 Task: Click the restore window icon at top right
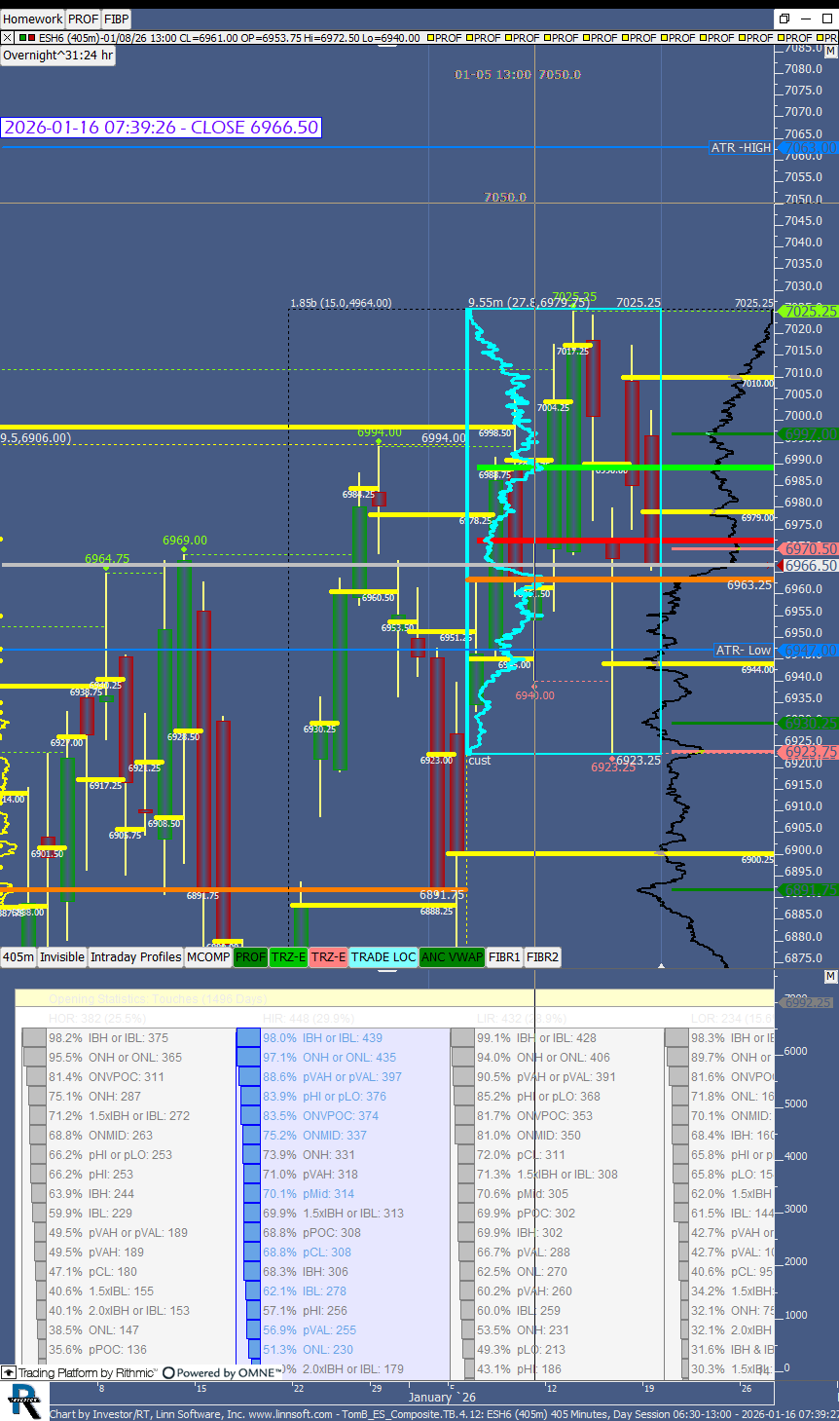pyautogui.click(x=784, y=19)
